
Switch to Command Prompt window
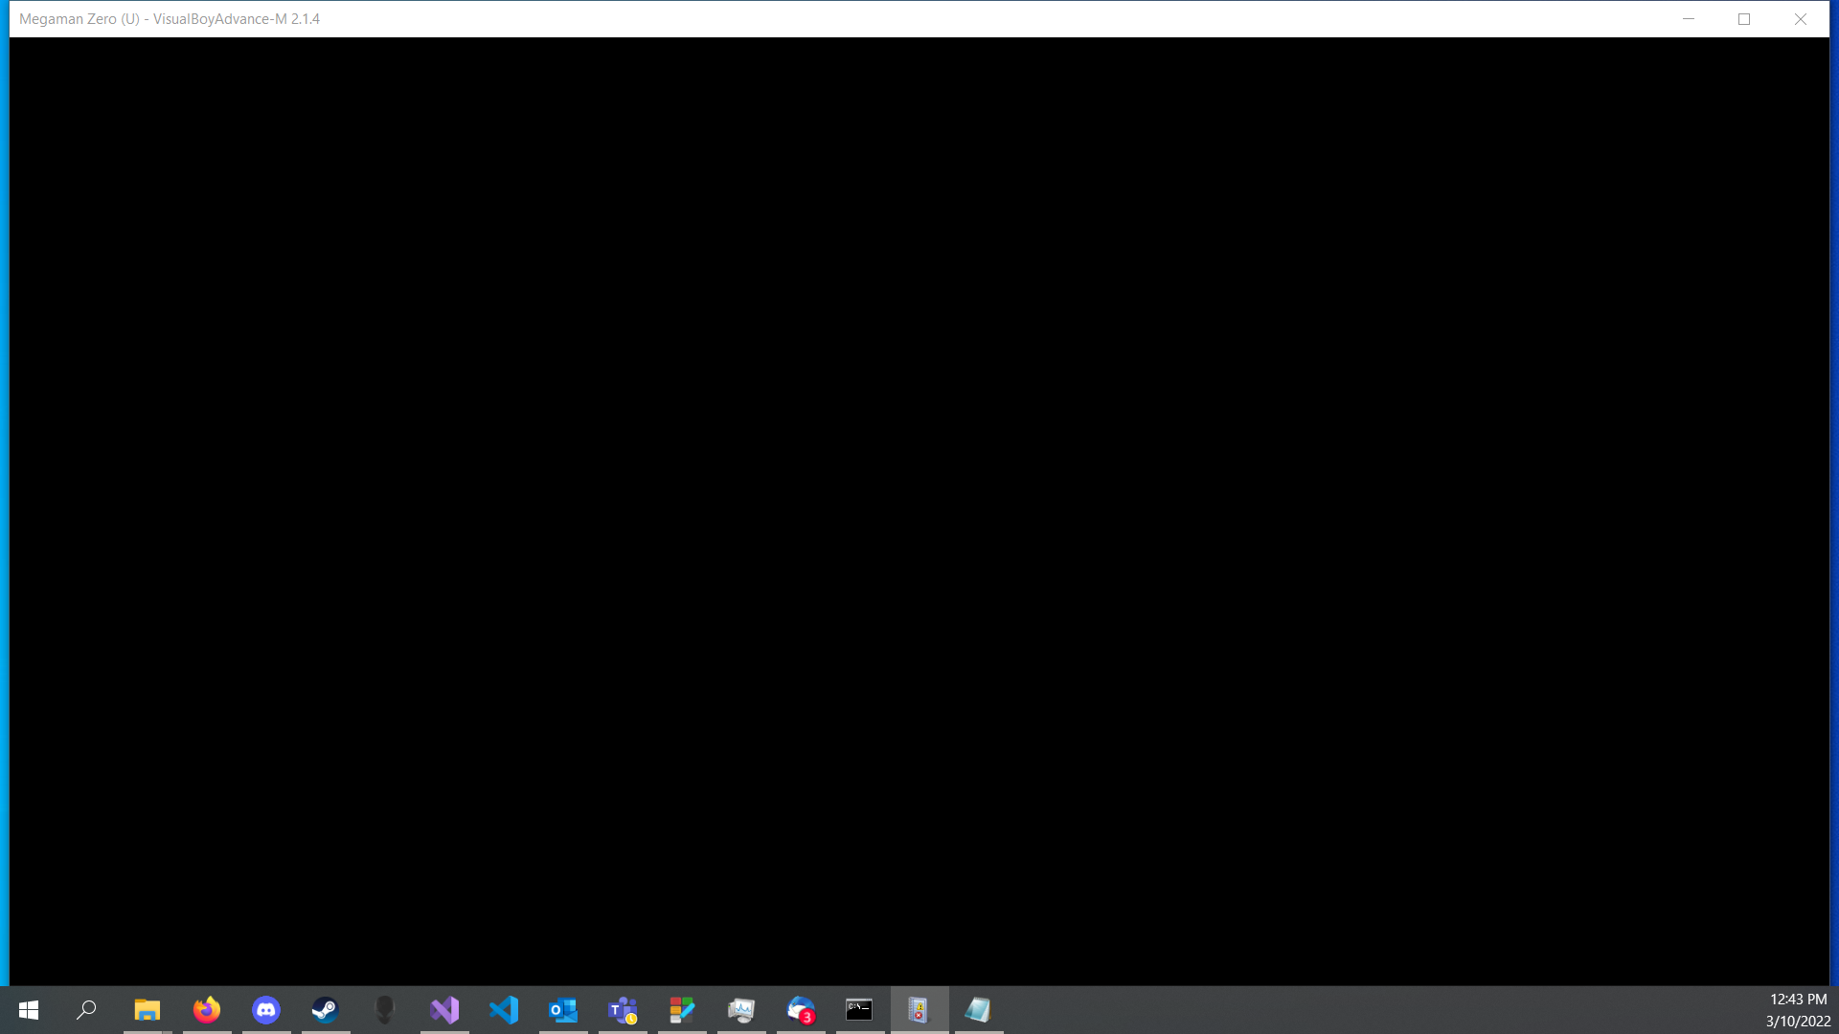[x=859, y=1010]
